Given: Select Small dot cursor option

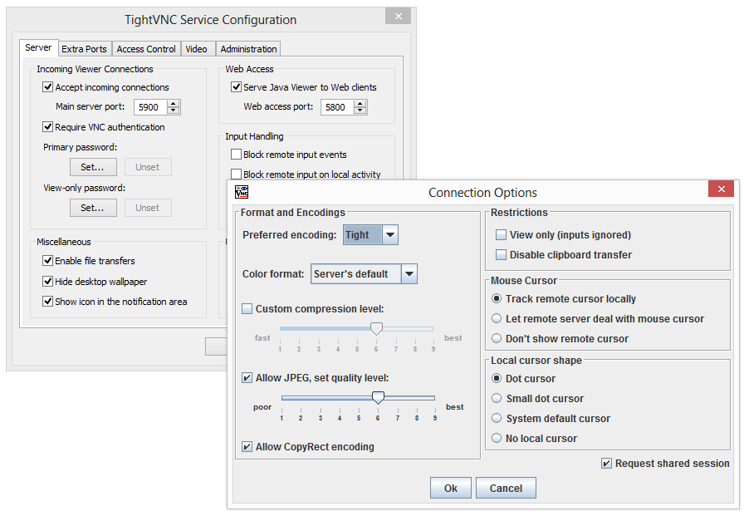Looking at the screenshot, I should pyautogui.click(x=497, y=399).
